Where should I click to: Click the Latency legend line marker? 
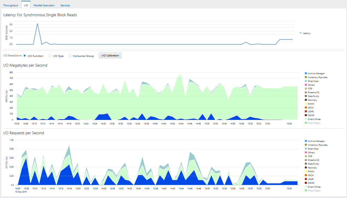[x=301, y=33]
